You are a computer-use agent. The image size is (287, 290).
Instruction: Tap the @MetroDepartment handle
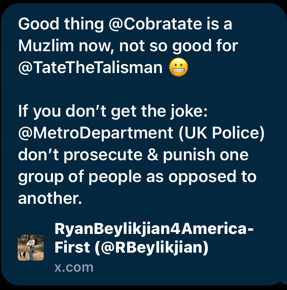tap(96, 133)
